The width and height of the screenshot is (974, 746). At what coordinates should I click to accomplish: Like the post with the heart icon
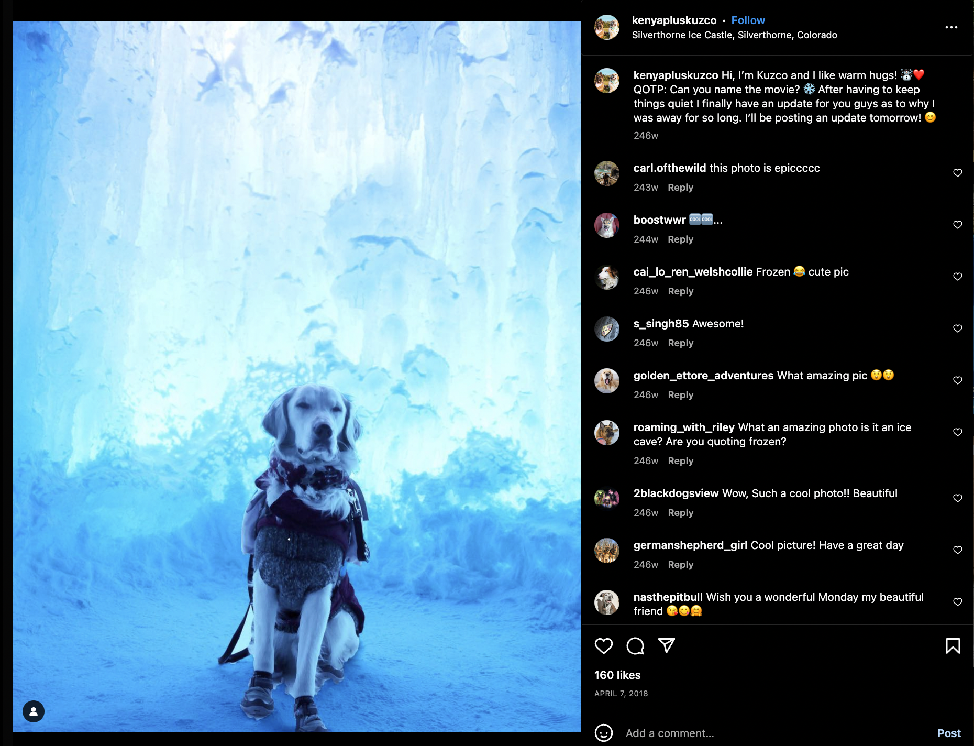pyautogui.click(x=604, y=645)
